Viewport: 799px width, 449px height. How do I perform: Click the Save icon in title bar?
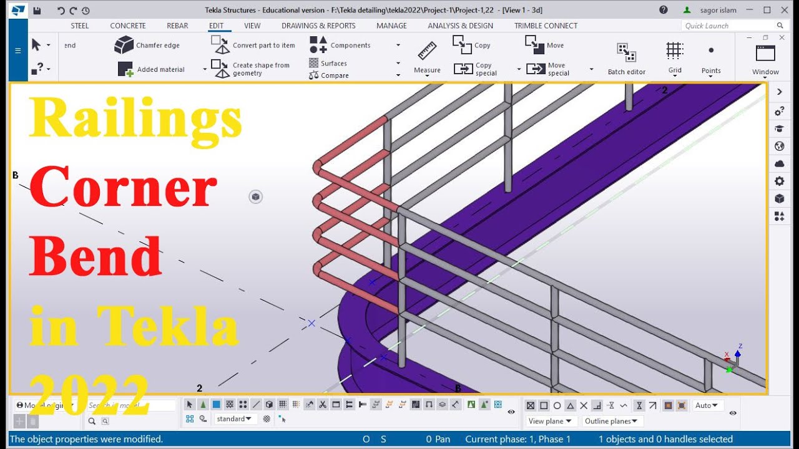click(37, 10)
